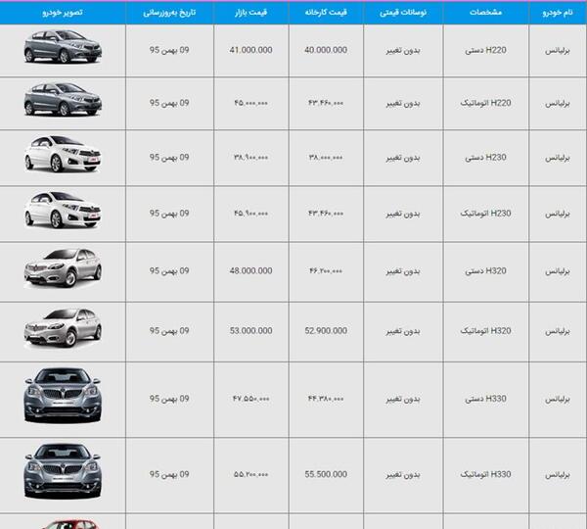Viewport: 587px width, 529px height.
Task: Click the 09 بهمن 95 date in H220 دستی row
Action: pyautogui.click(x=169, y=50)
